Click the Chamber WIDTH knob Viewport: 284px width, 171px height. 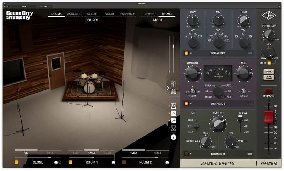(231, 141)
